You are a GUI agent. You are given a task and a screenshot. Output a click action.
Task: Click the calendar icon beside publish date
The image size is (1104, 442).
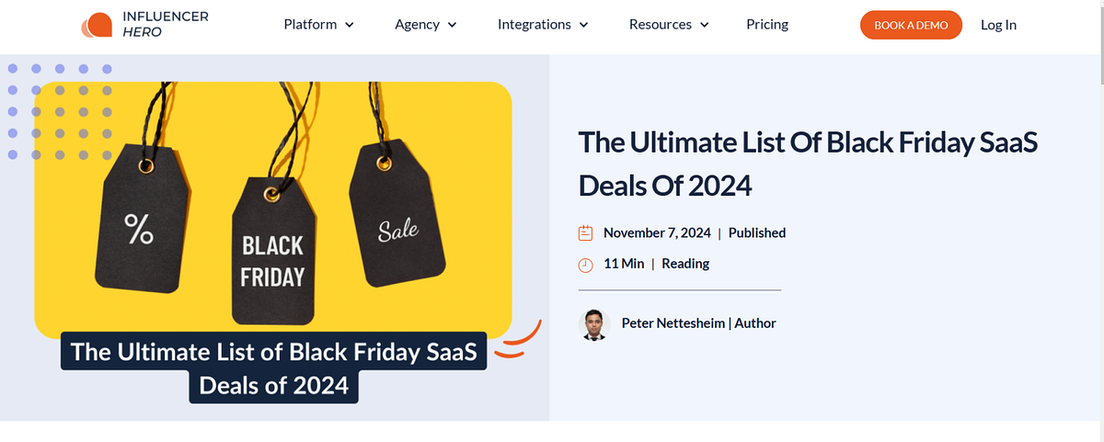click(x=585, y=233)
